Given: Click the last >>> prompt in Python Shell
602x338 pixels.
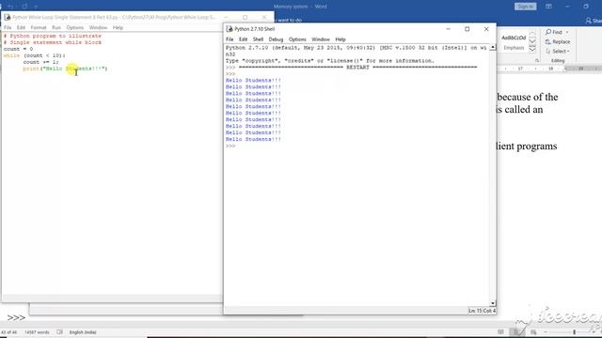Looking at the screenshot, I should pos(230,146).
